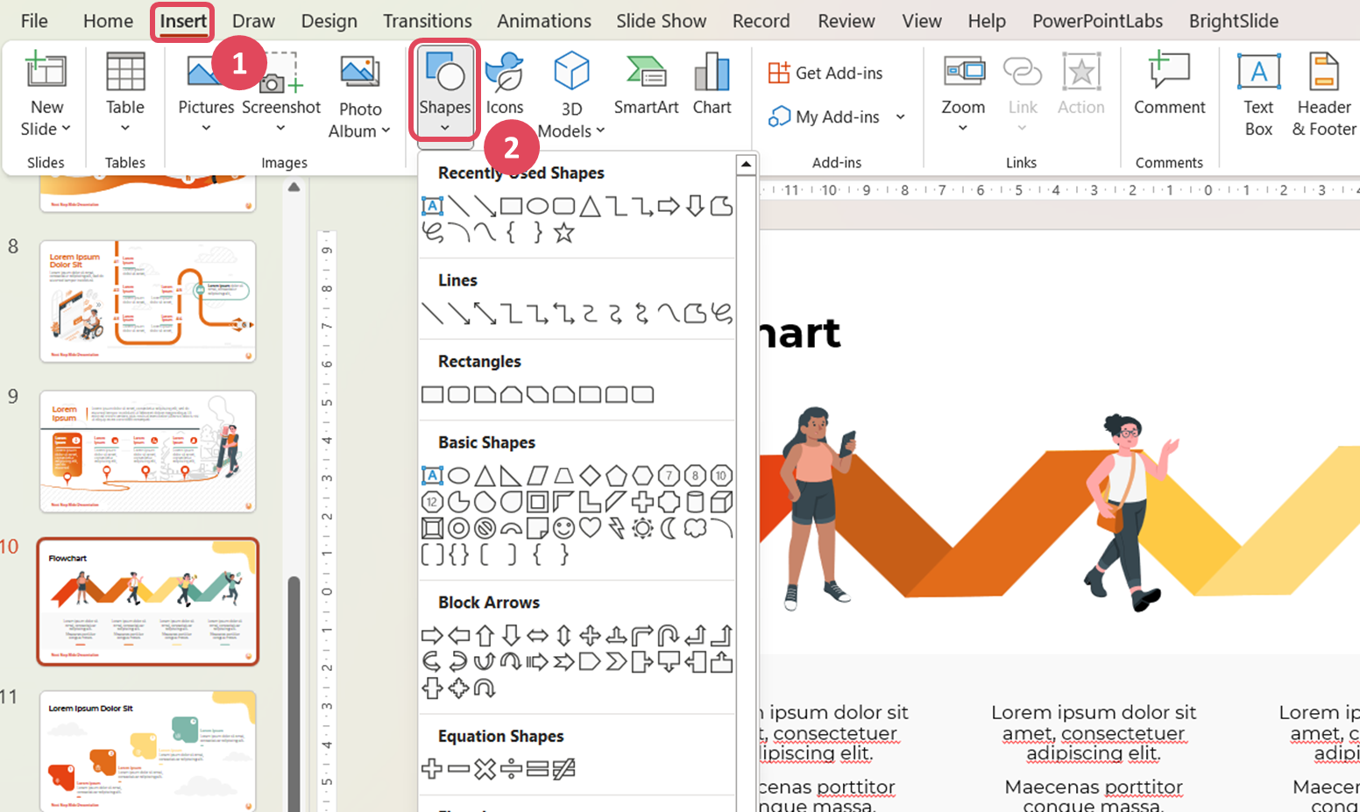Image resolution: width=1360 pixels, height=812 pixels.
Task: Open the 3D Models dropdown arrow
Action: [x=600, y=131]
